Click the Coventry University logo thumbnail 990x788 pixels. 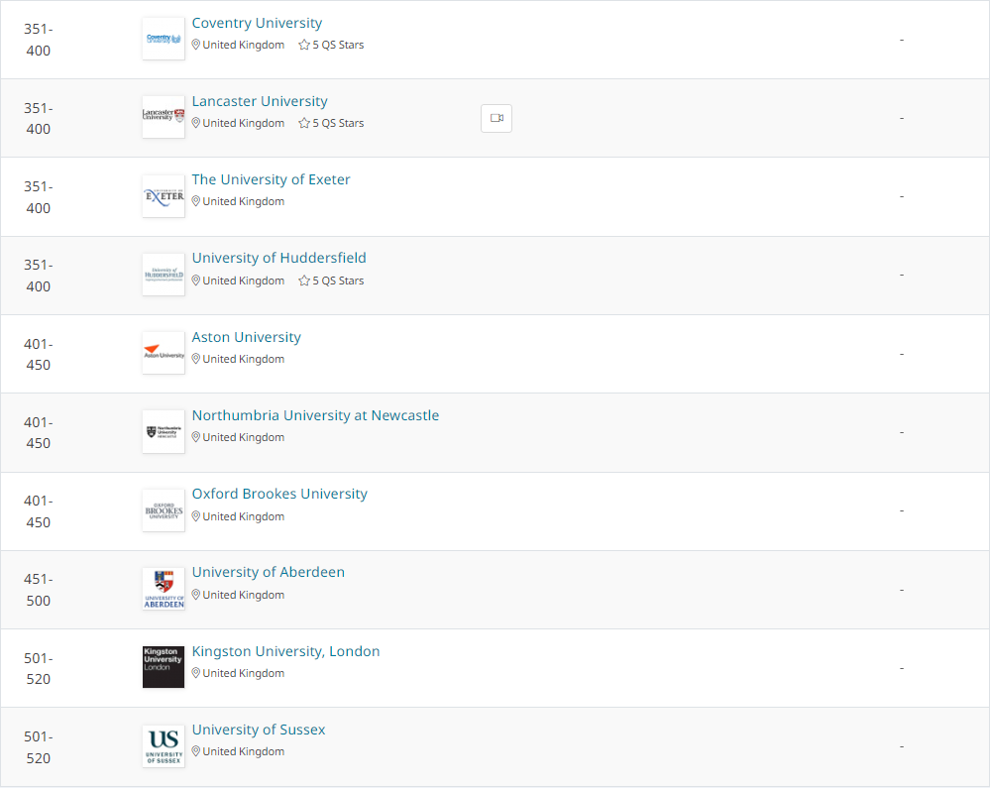[x=164, y=39]
